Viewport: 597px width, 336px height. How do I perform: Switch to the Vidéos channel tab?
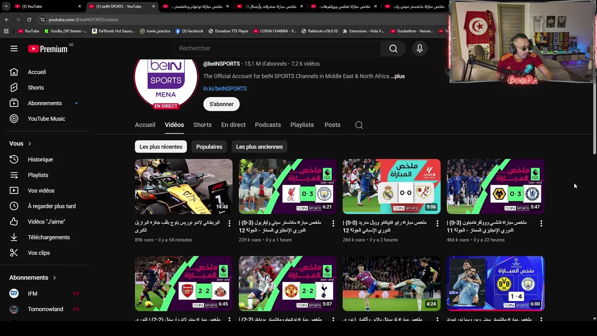click(x=174, y=125)
